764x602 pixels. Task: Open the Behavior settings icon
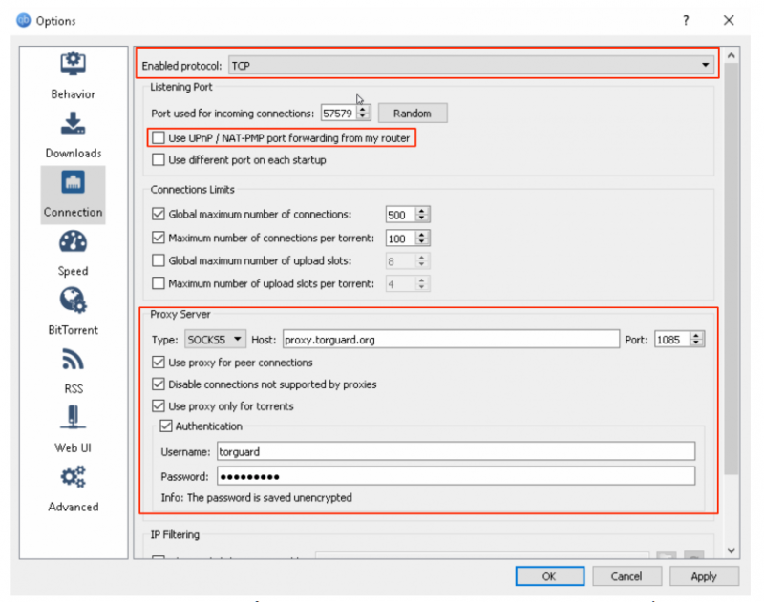(x=73, y=65)
